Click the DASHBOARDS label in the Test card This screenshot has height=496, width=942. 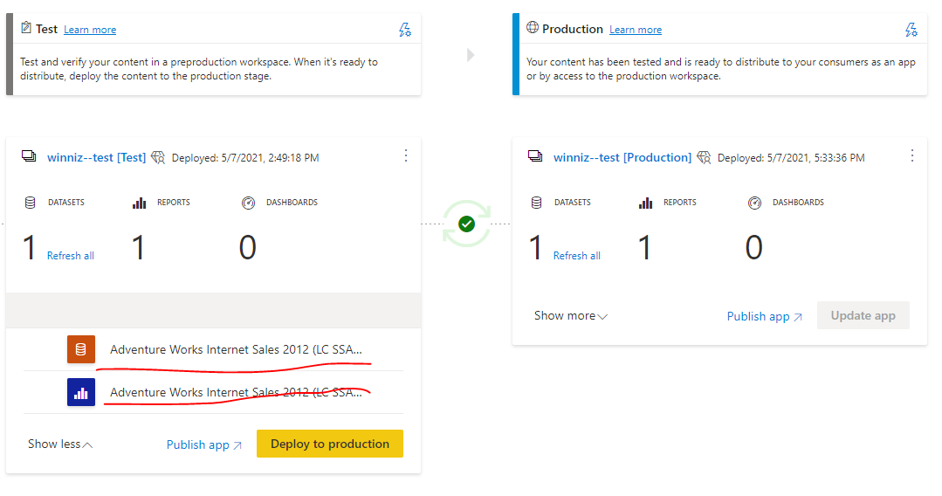pos(292,203)
